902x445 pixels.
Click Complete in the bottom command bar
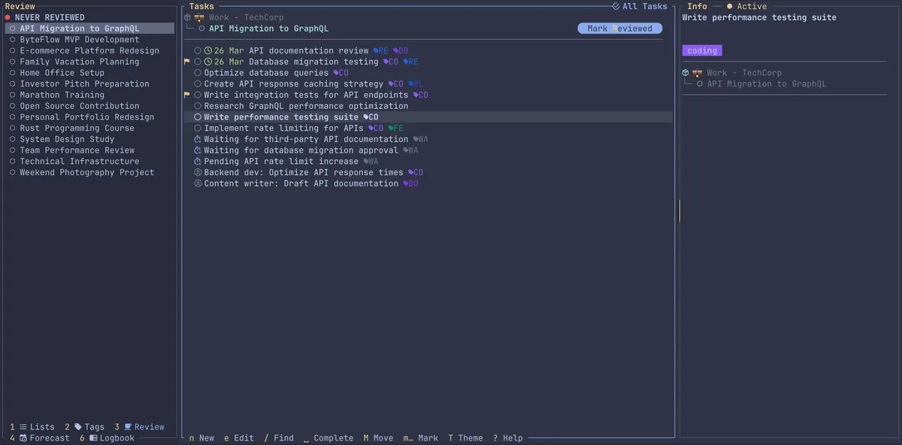pos(328,438)
